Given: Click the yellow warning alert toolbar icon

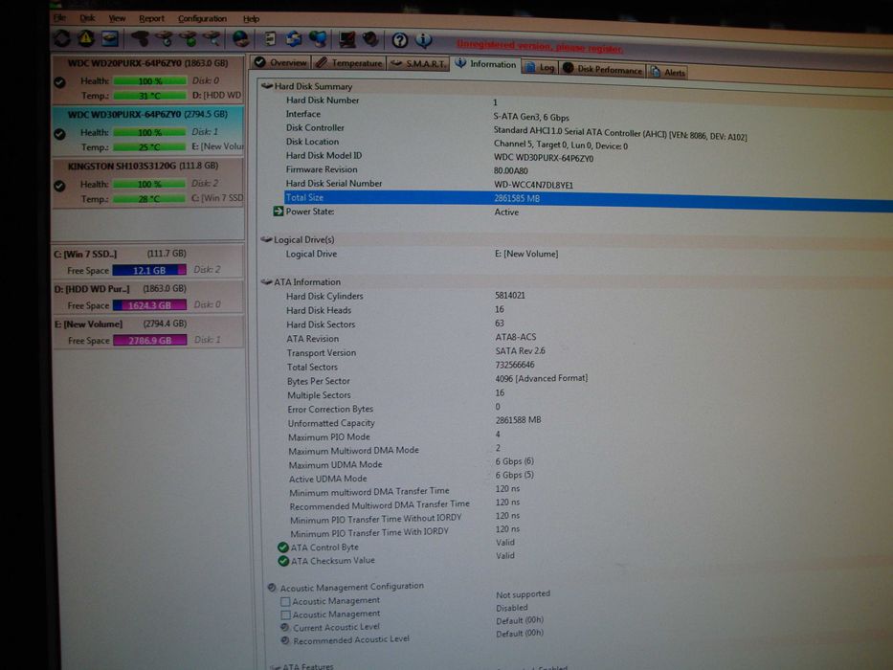Looking at the screenshot, I should 86,38.
